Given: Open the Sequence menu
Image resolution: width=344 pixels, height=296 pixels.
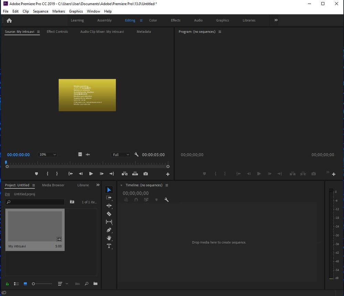Looking at the screenshot, I should [40, 11].
